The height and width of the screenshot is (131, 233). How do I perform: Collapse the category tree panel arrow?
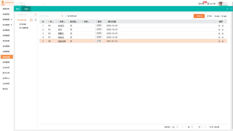click(x=36, y=20)
